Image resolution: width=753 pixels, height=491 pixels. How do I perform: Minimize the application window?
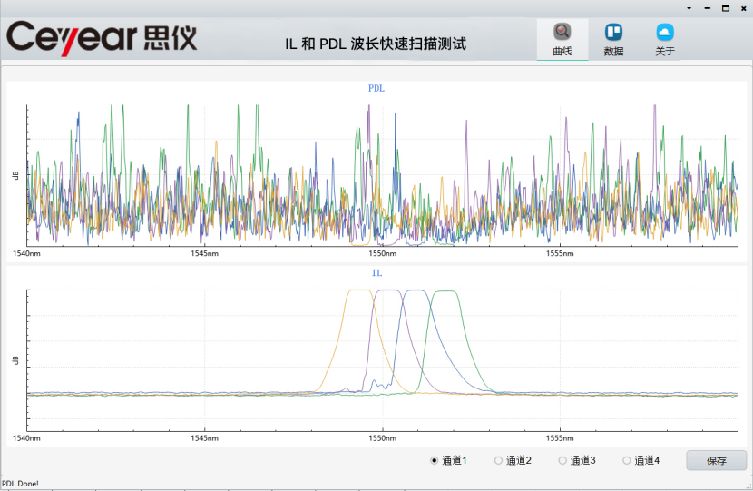[x=707, y=8]
